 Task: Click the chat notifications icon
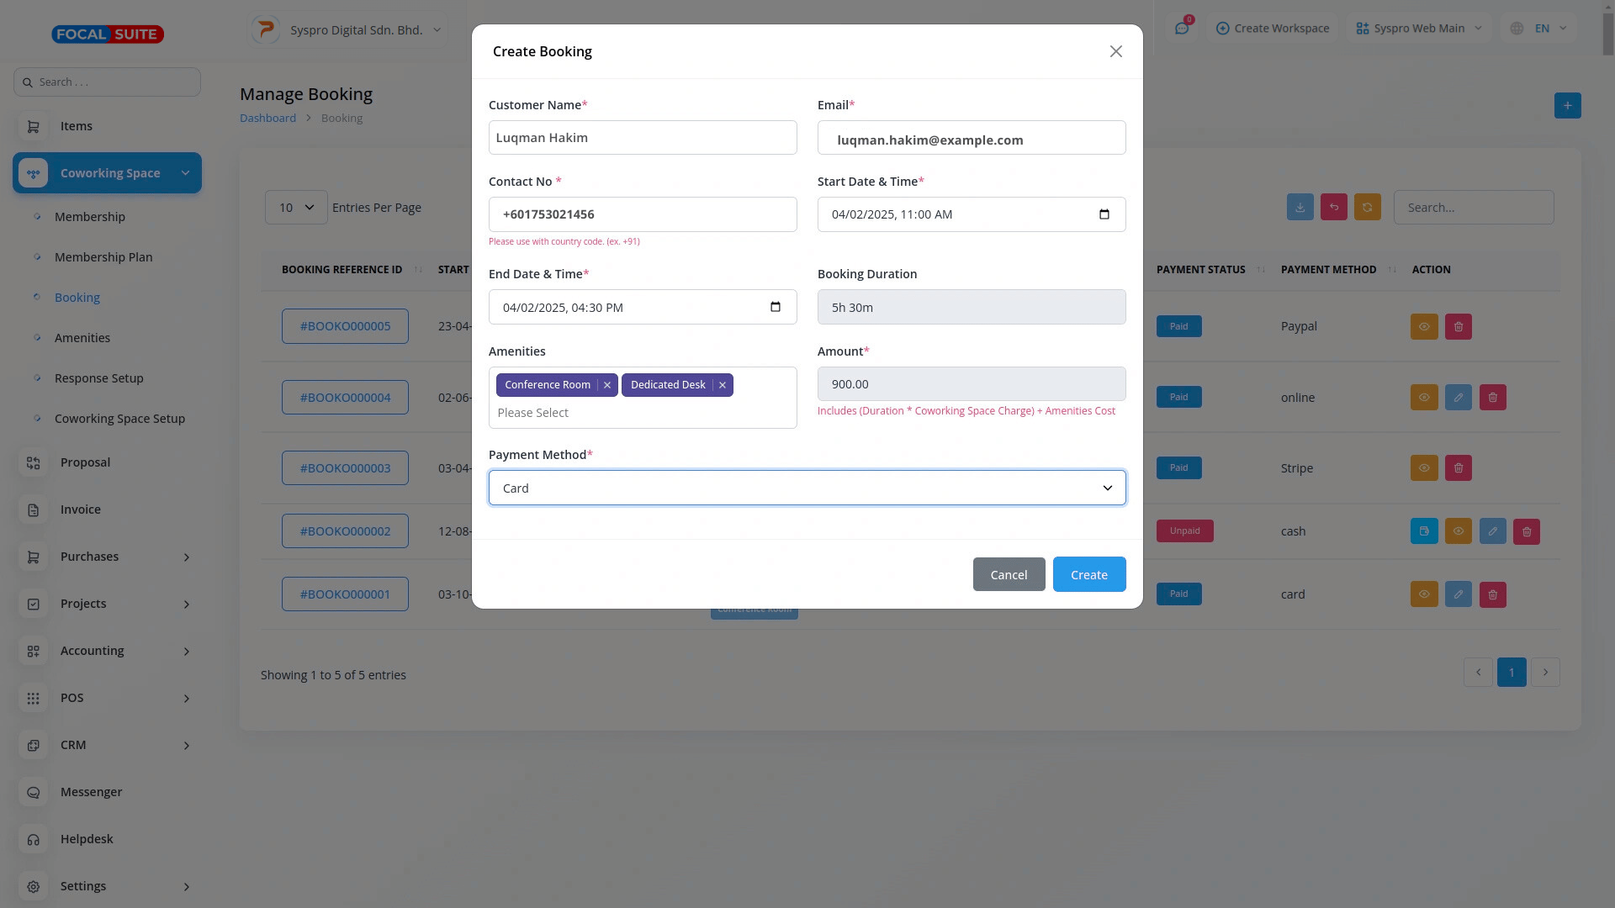point(1182,29)
